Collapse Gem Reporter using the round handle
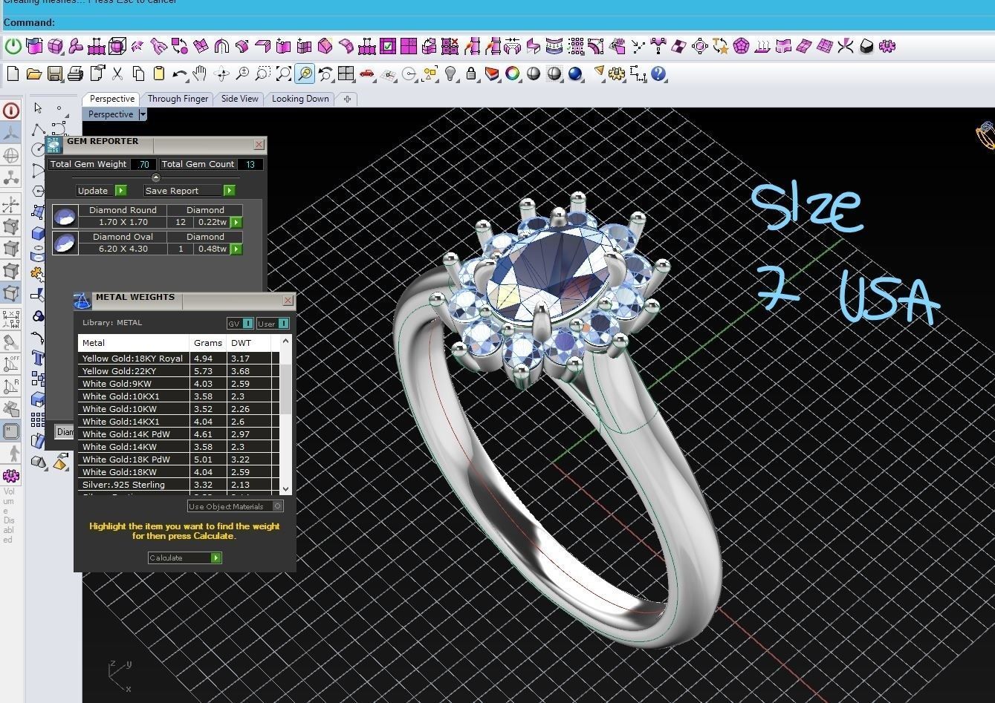 155,177
